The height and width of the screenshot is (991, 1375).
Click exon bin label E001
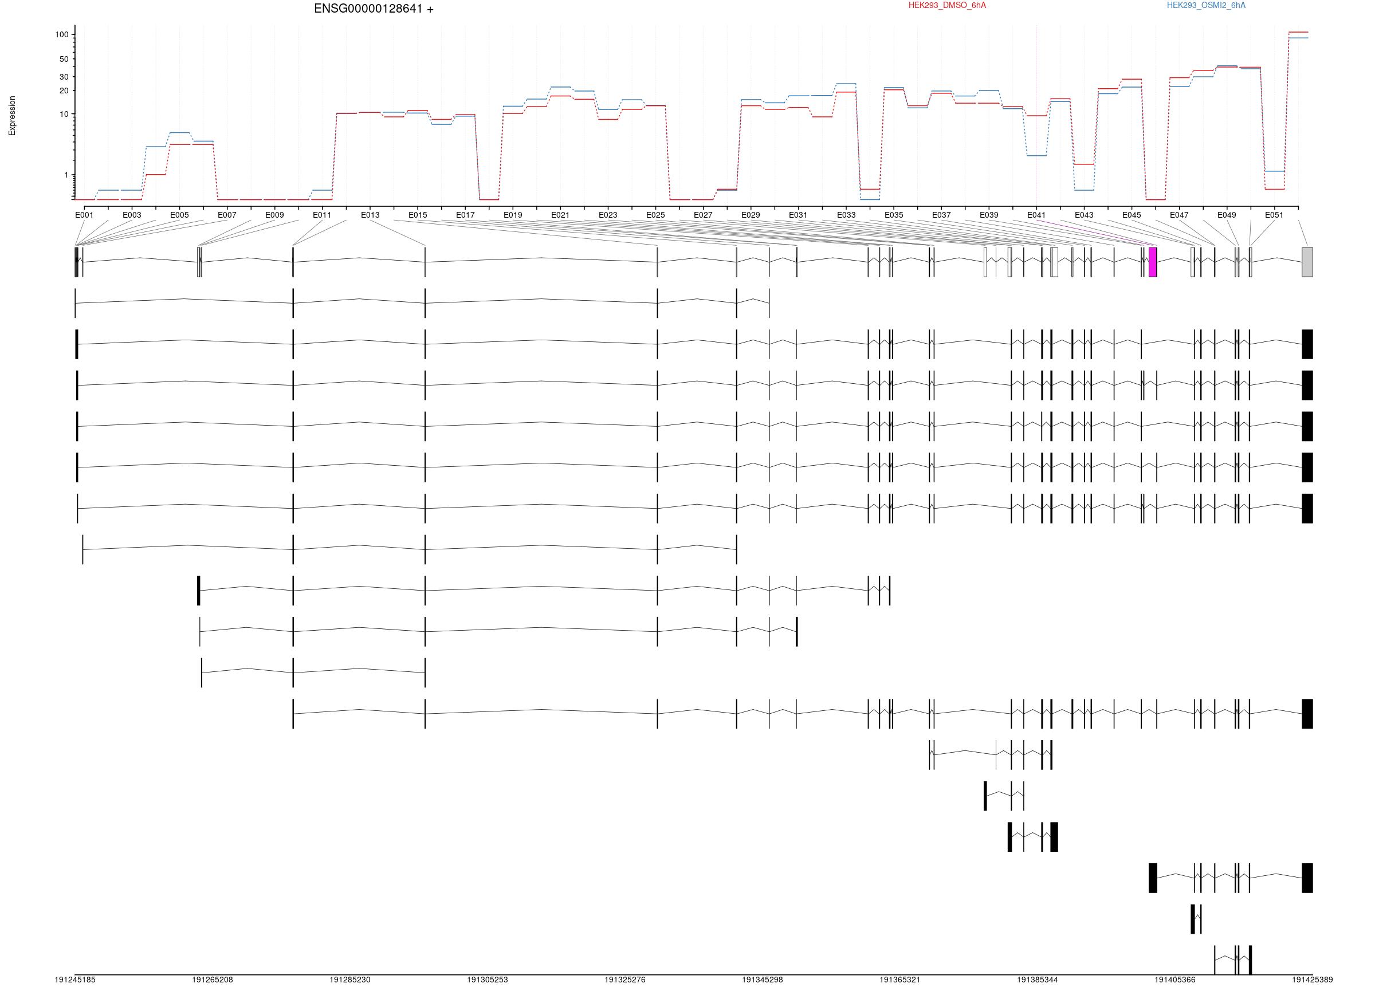84,215
